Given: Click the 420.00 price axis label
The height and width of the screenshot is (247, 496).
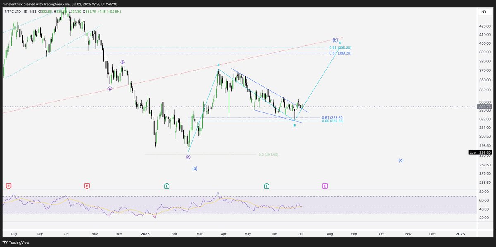Looking at the screenshot, I should pyautogui.click(x=484, y=26).
